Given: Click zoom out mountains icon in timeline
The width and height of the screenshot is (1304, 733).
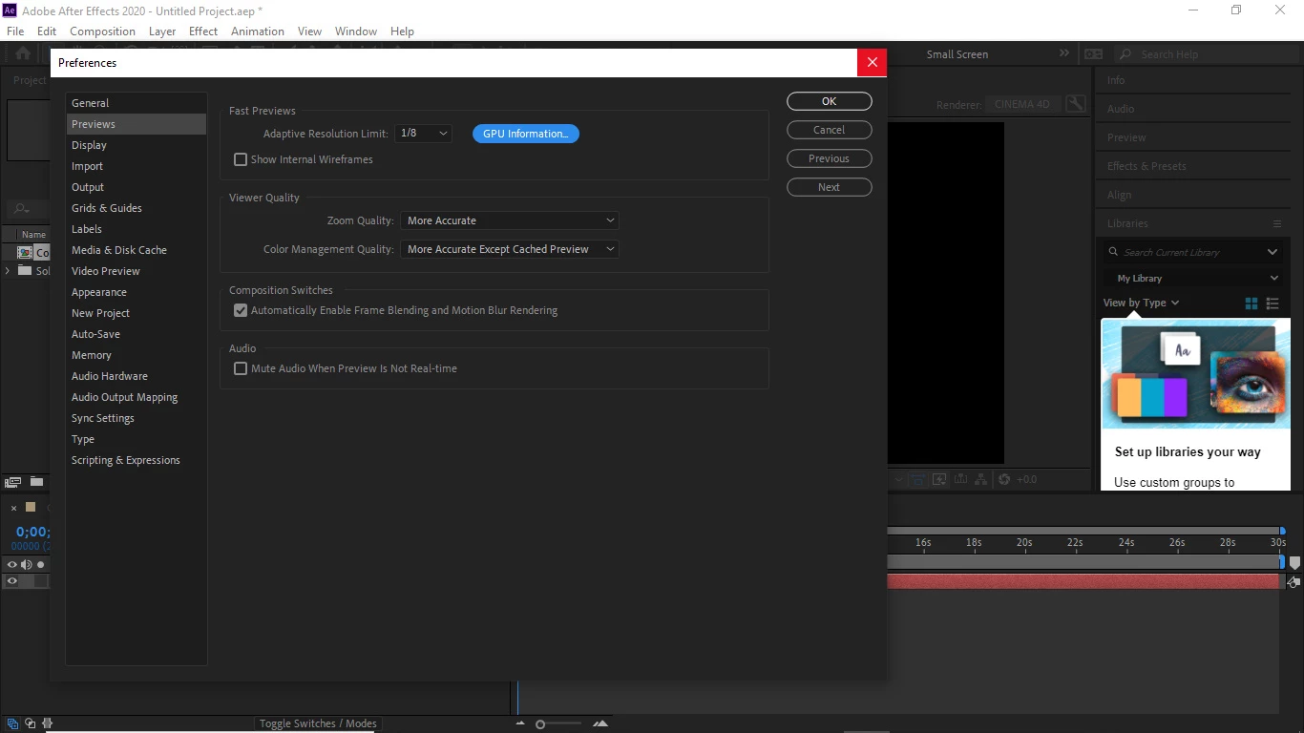Looking at the screenshot, I should coord(520,723).
